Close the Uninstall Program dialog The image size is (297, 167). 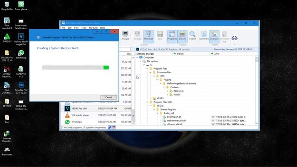(114, 32)
